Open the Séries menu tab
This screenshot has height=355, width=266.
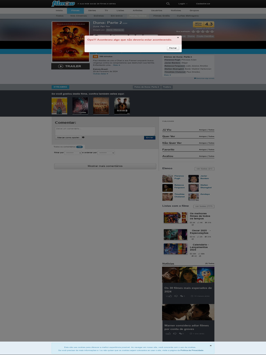92,11
